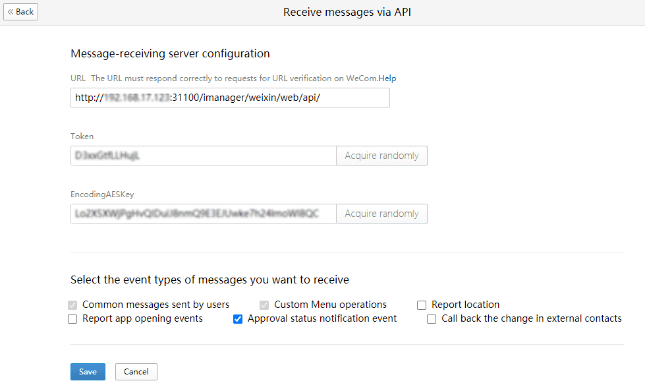Viewport: 645px width, 387px height.
Task: Enable the Report location checkbox
Action: 422,305
